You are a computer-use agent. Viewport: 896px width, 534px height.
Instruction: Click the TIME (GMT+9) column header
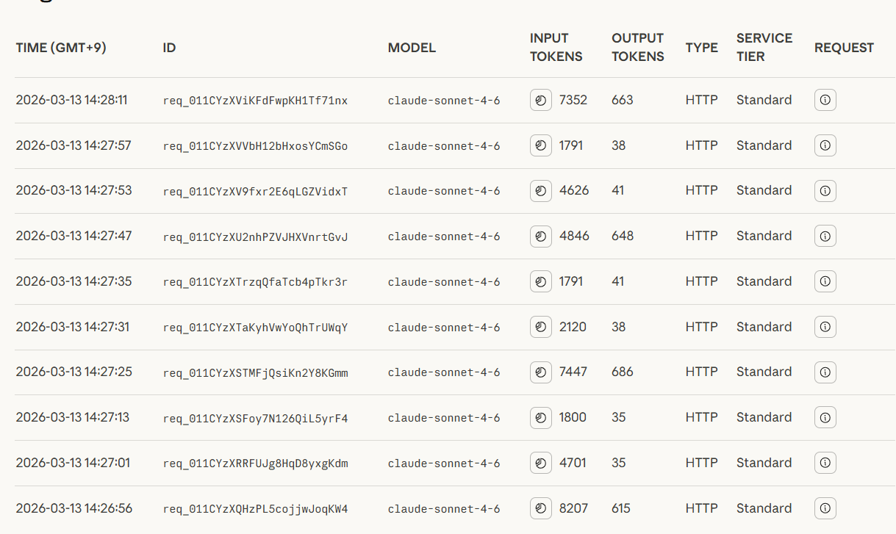click(x=61, y=48)
